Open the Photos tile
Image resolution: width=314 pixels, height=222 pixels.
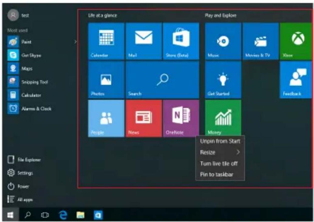tap(106, 79)
